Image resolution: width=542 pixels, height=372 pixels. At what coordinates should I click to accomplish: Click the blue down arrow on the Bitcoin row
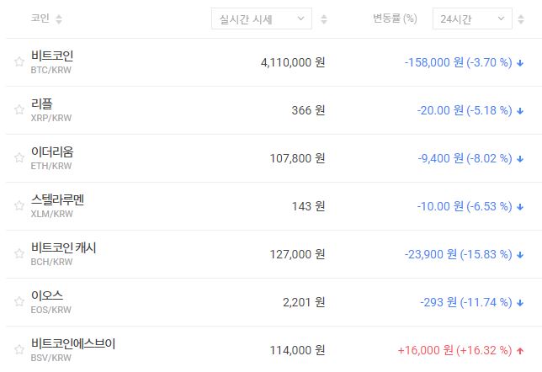coord(520,62)
